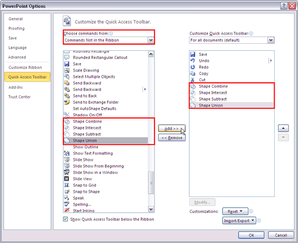This screenshot has width=298, height=243.
Task: Click the commands list scrollbar thumb
Action: (x=151, y=182)
